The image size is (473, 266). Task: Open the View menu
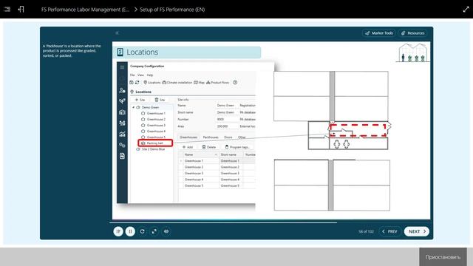[x=140, y=75]
